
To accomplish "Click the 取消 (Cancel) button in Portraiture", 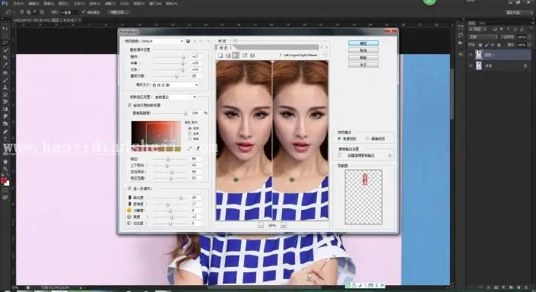I will [363, 51].
